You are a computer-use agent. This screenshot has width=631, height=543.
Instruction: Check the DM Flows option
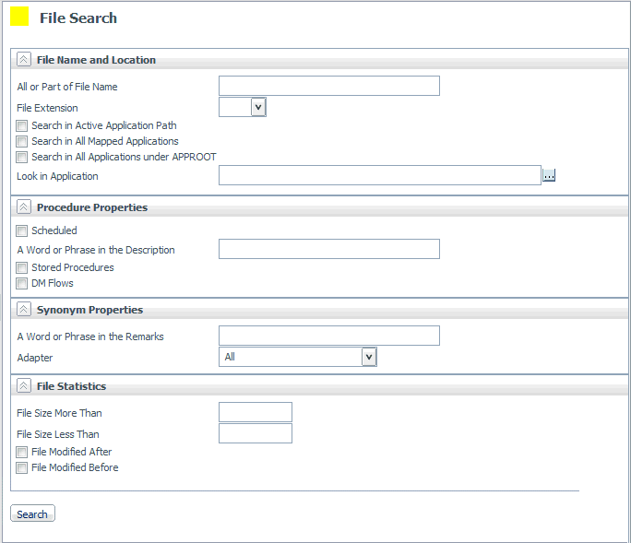(x=22, y=284)
